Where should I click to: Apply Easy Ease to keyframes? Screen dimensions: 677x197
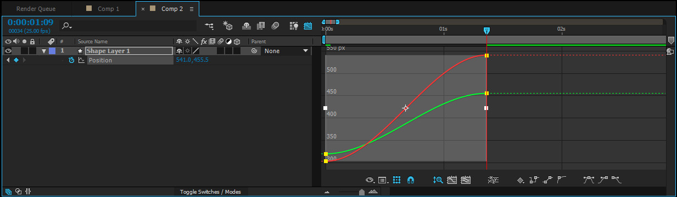[x=589, y=179]
